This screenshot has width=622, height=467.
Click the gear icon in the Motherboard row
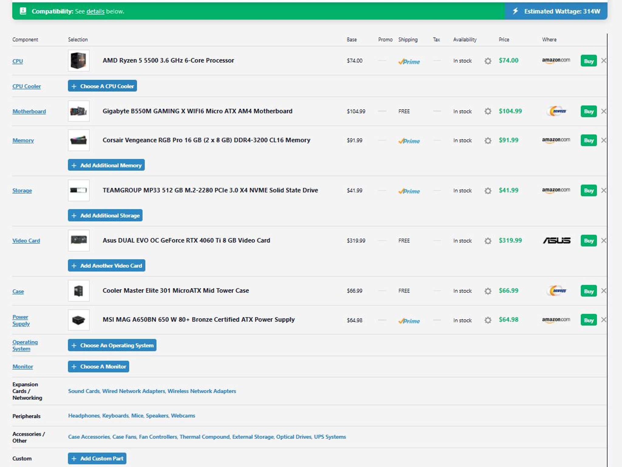click(488, 111)
